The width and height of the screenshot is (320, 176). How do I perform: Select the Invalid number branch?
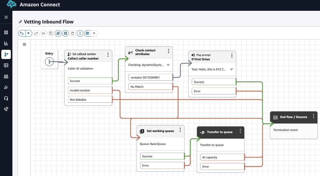(90, 90)
